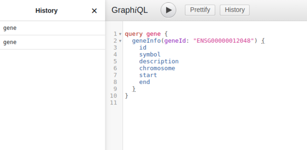Click the operation name 'gene' on line 1

[153, 34]
